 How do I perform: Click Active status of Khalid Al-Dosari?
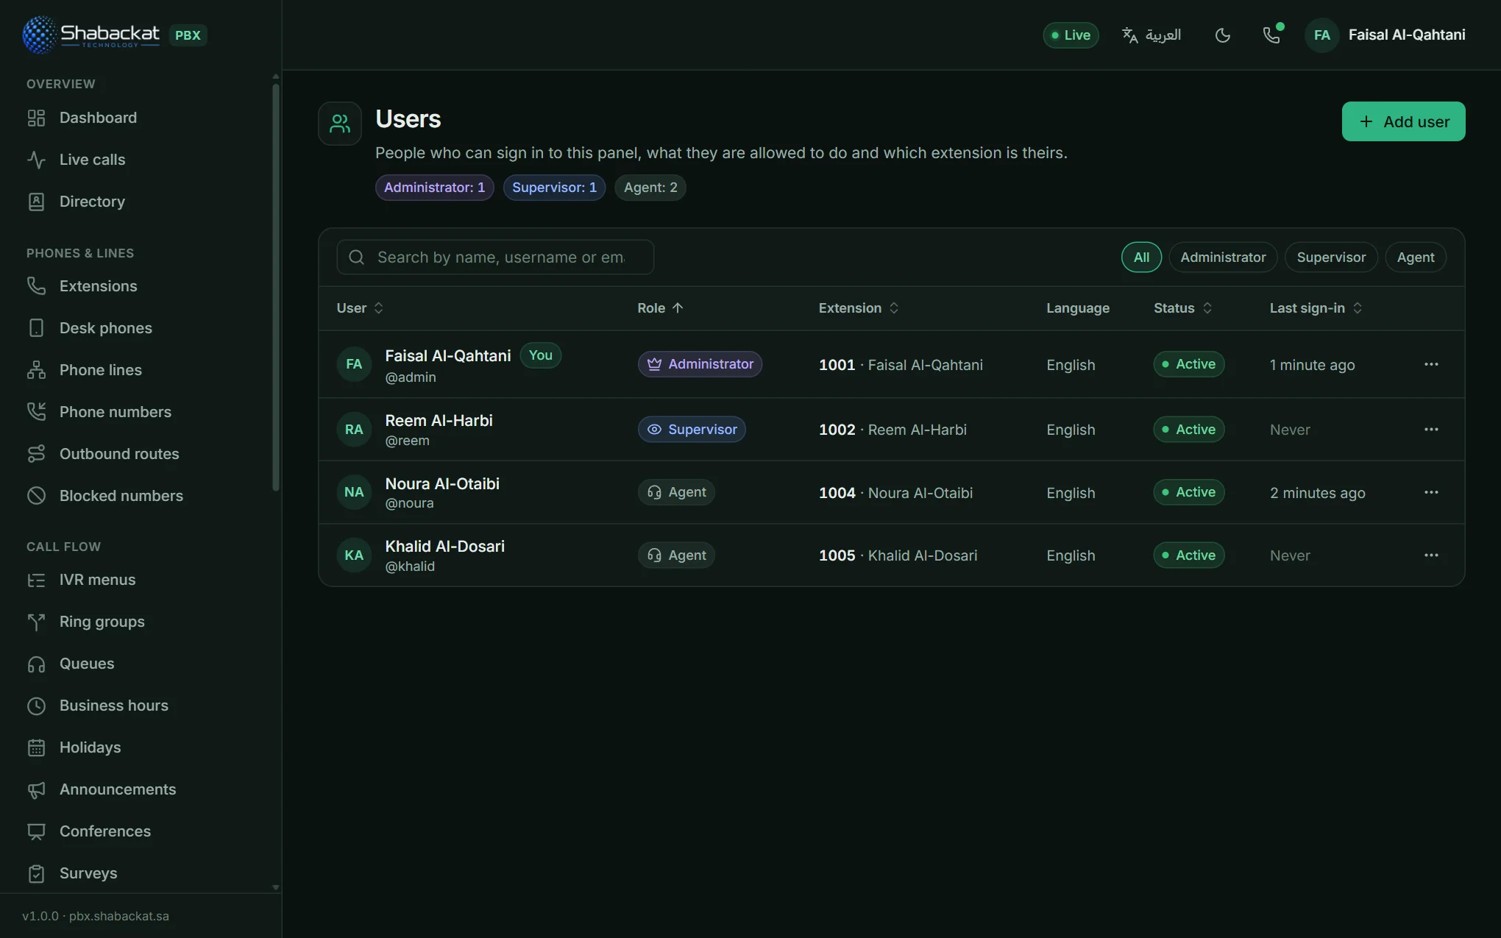point(1188,555)
